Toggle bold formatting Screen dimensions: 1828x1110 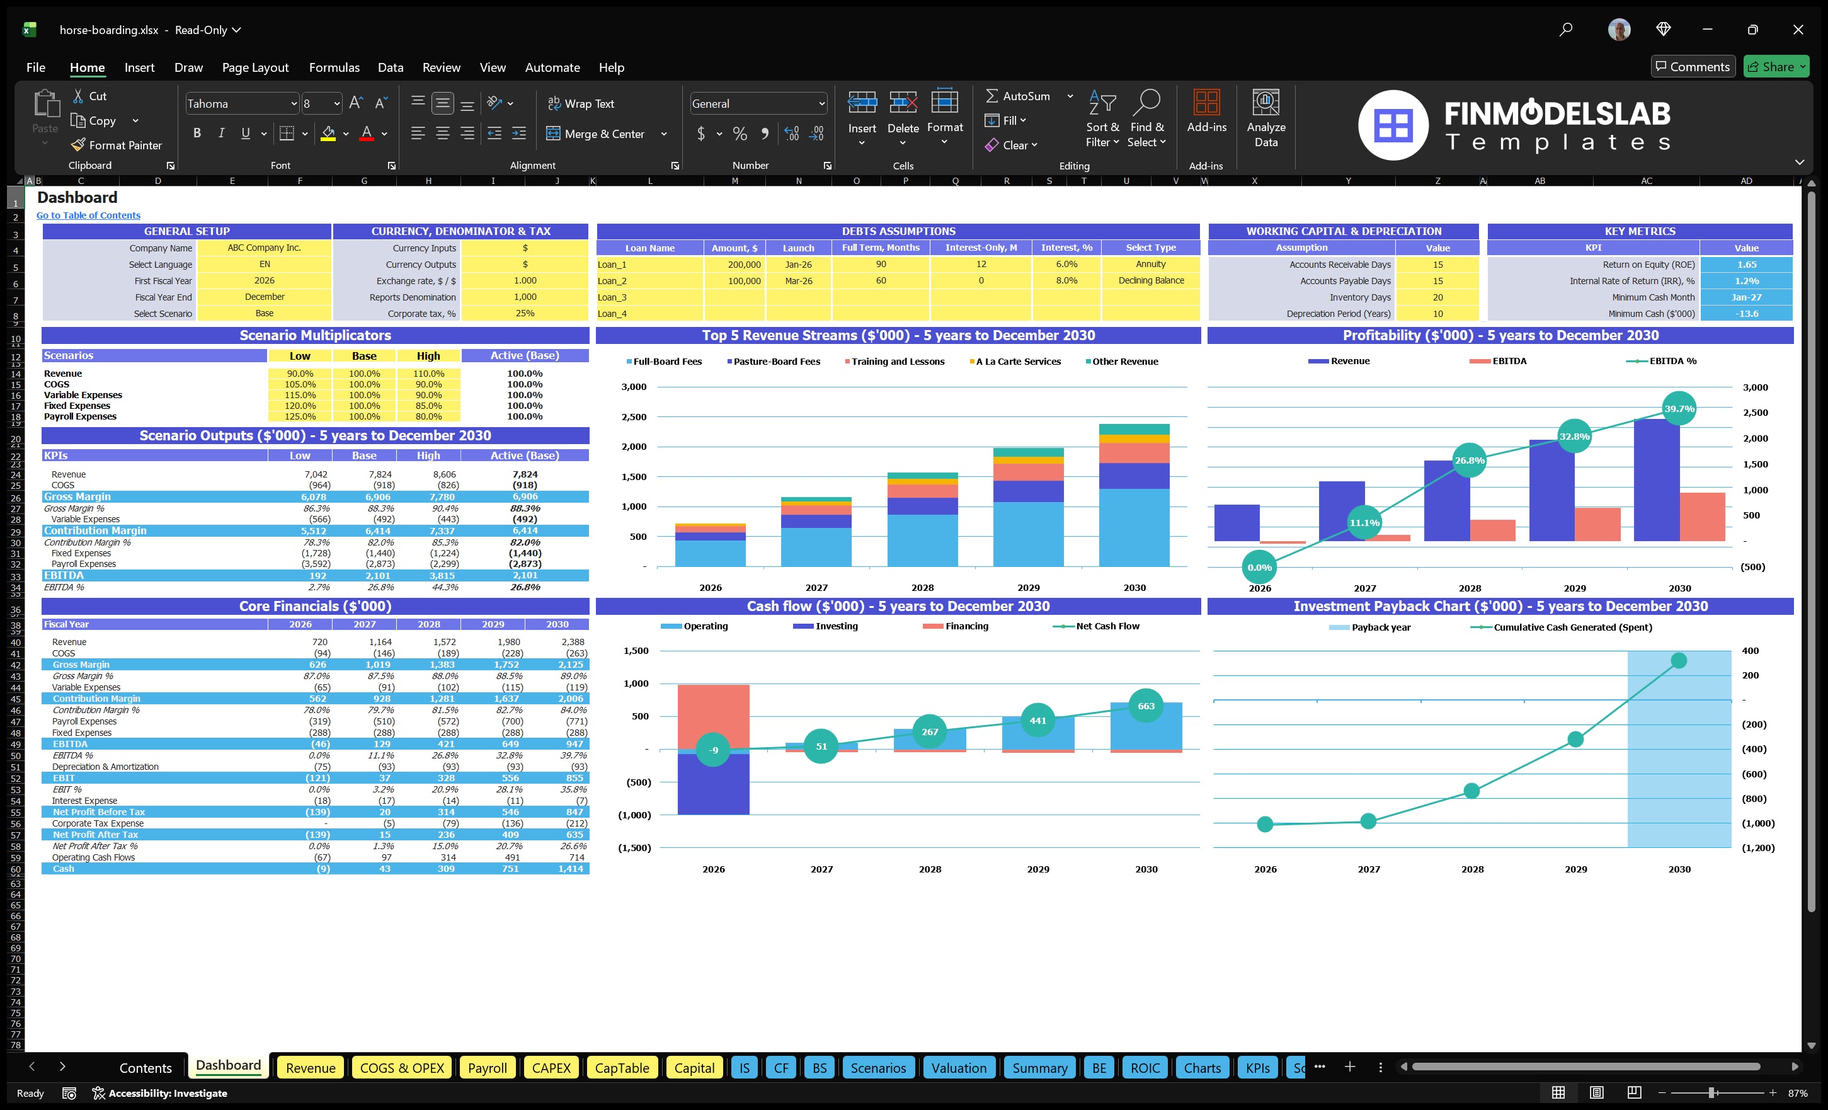point(197,133)
